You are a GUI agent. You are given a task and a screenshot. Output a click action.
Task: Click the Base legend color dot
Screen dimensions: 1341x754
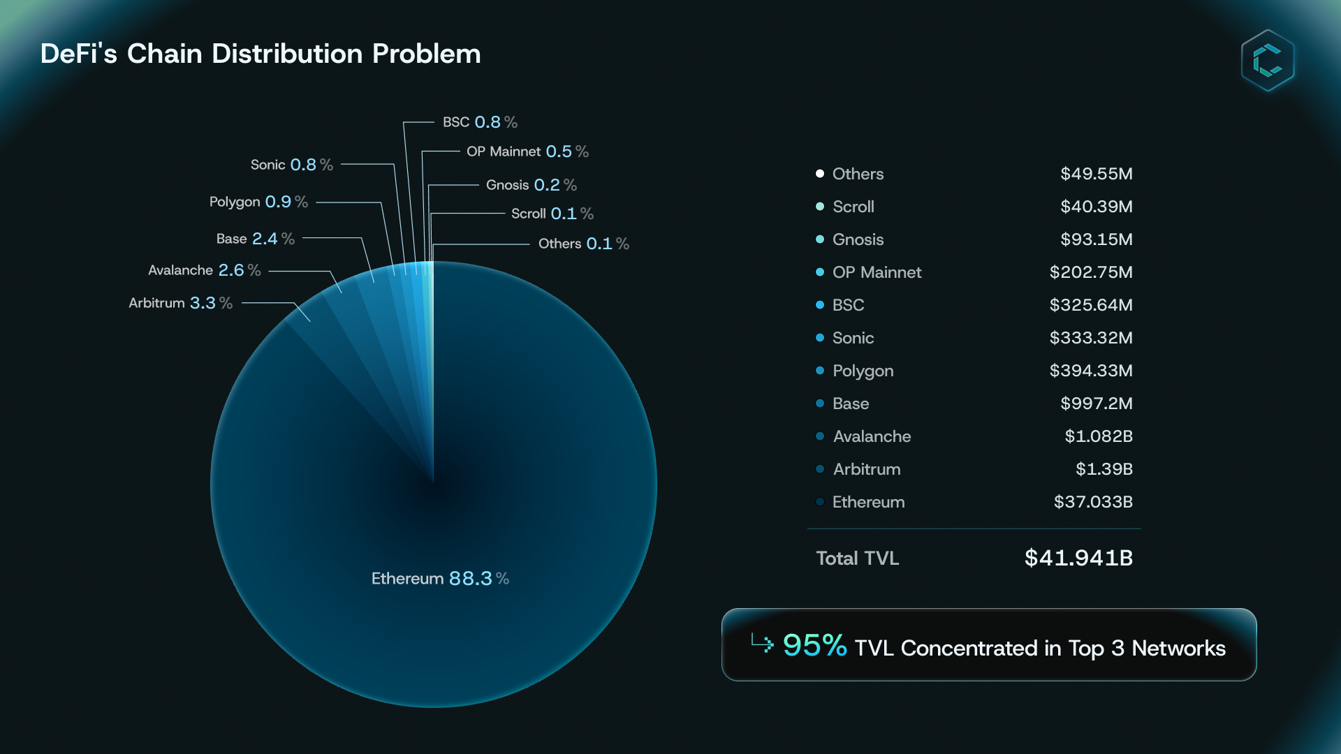pos(820,403)
